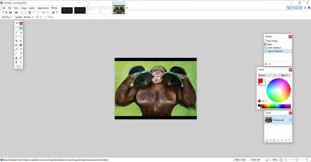Add a new layer in Layers panel
This screenshot has height=162, width=311.
click(x=266, y=141)
